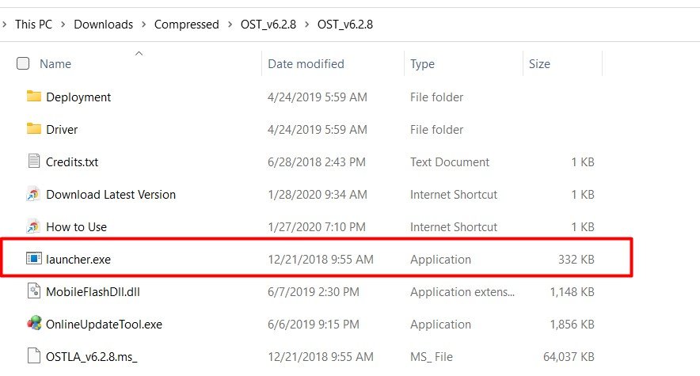
Task: Select the Driver folder name
Action: (x=62, y=129)
